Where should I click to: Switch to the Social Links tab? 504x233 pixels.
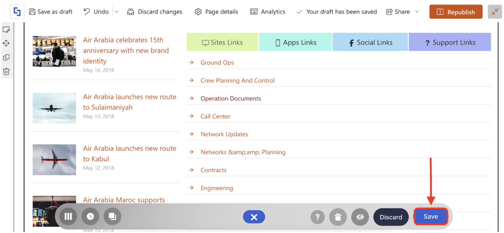370,42
